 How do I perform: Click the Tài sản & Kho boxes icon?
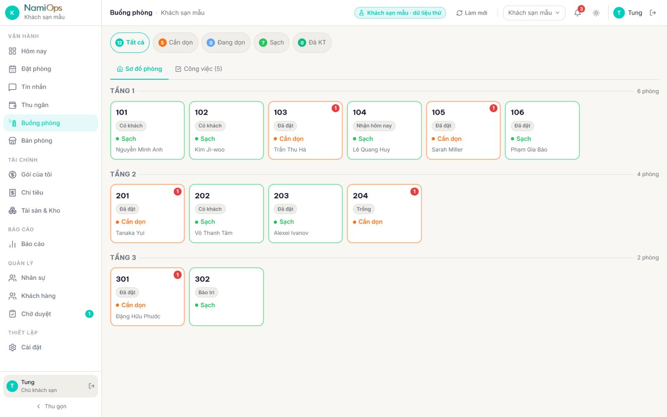click(13, 211)
